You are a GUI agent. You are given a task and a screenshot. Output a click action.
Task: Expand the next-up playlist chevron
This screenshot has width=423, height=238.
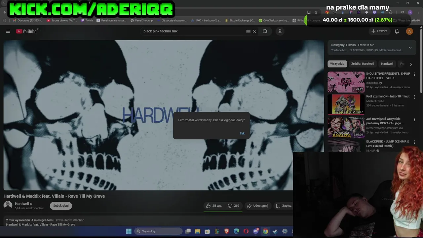tap(410, 48)
